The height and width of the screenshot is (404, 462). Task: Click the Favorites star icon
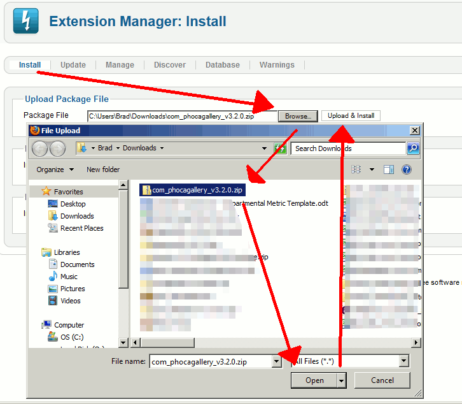46,191
